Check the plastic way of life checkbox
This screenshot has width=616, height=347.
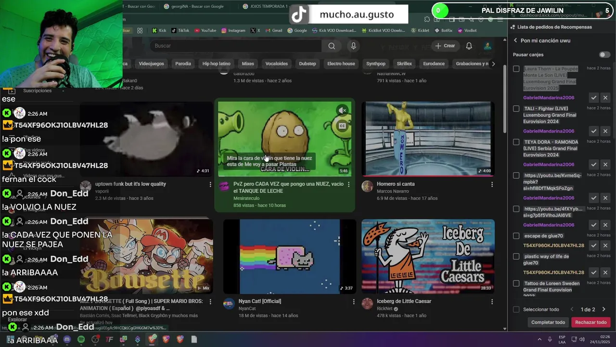[516, 256]
